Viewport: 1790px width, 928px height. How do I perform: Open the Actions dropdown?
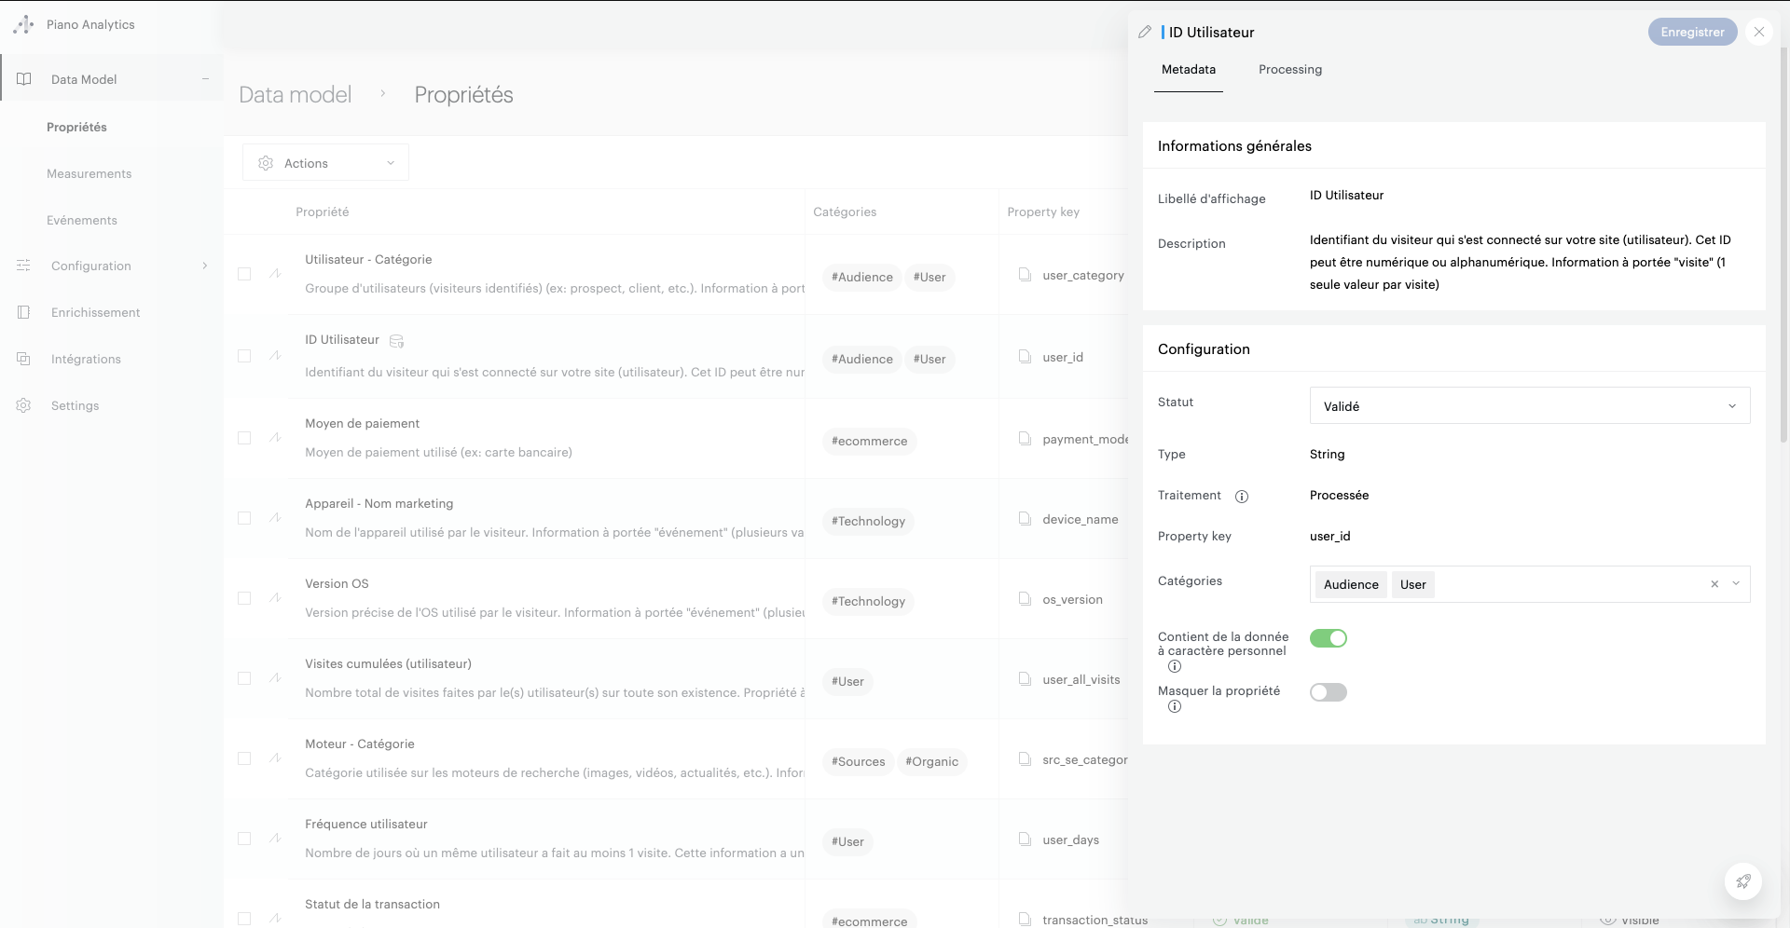click(x=325, y=163)
